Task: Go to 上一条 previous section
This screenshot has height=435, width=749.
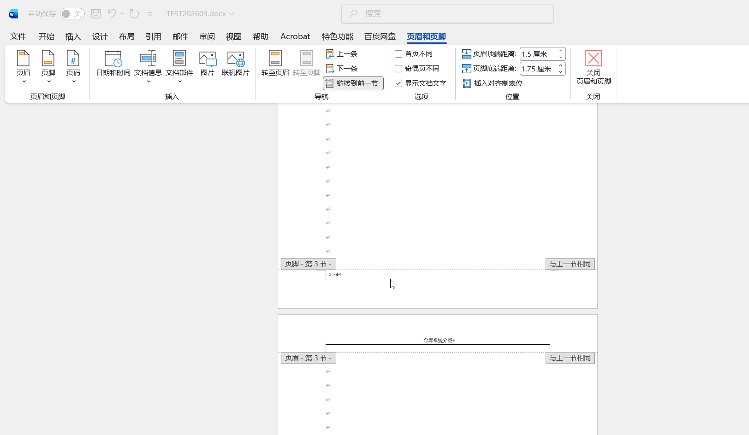Action: (x=342, y=54)
